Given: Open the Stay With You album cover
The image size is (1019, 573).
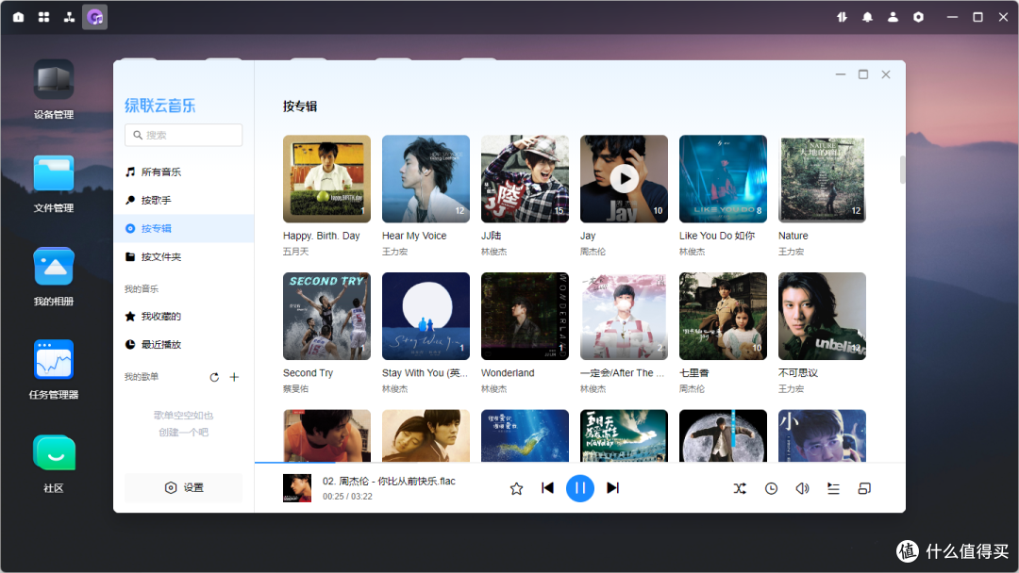Looking at the screenshot, I should pyautogui.click(x=426, y=316).
